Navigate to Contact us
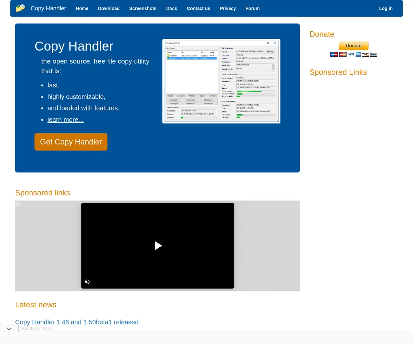This screenshot has height=344, width=413. click(x=198, y=8)
